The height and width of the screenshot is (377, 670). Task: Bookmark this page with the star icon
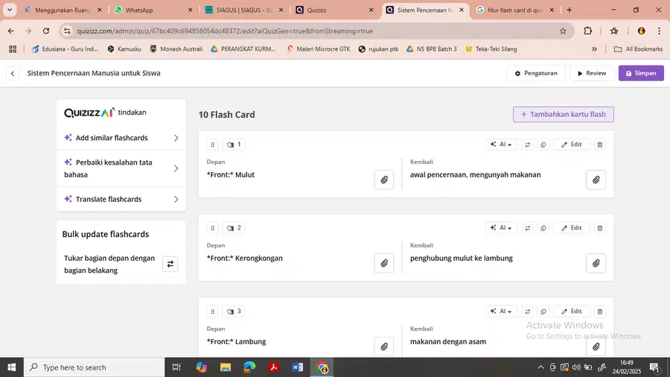click(x=563, y=31)
